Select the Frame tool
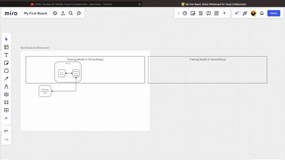Screen dimensions: 285x160 pos(6,102)
